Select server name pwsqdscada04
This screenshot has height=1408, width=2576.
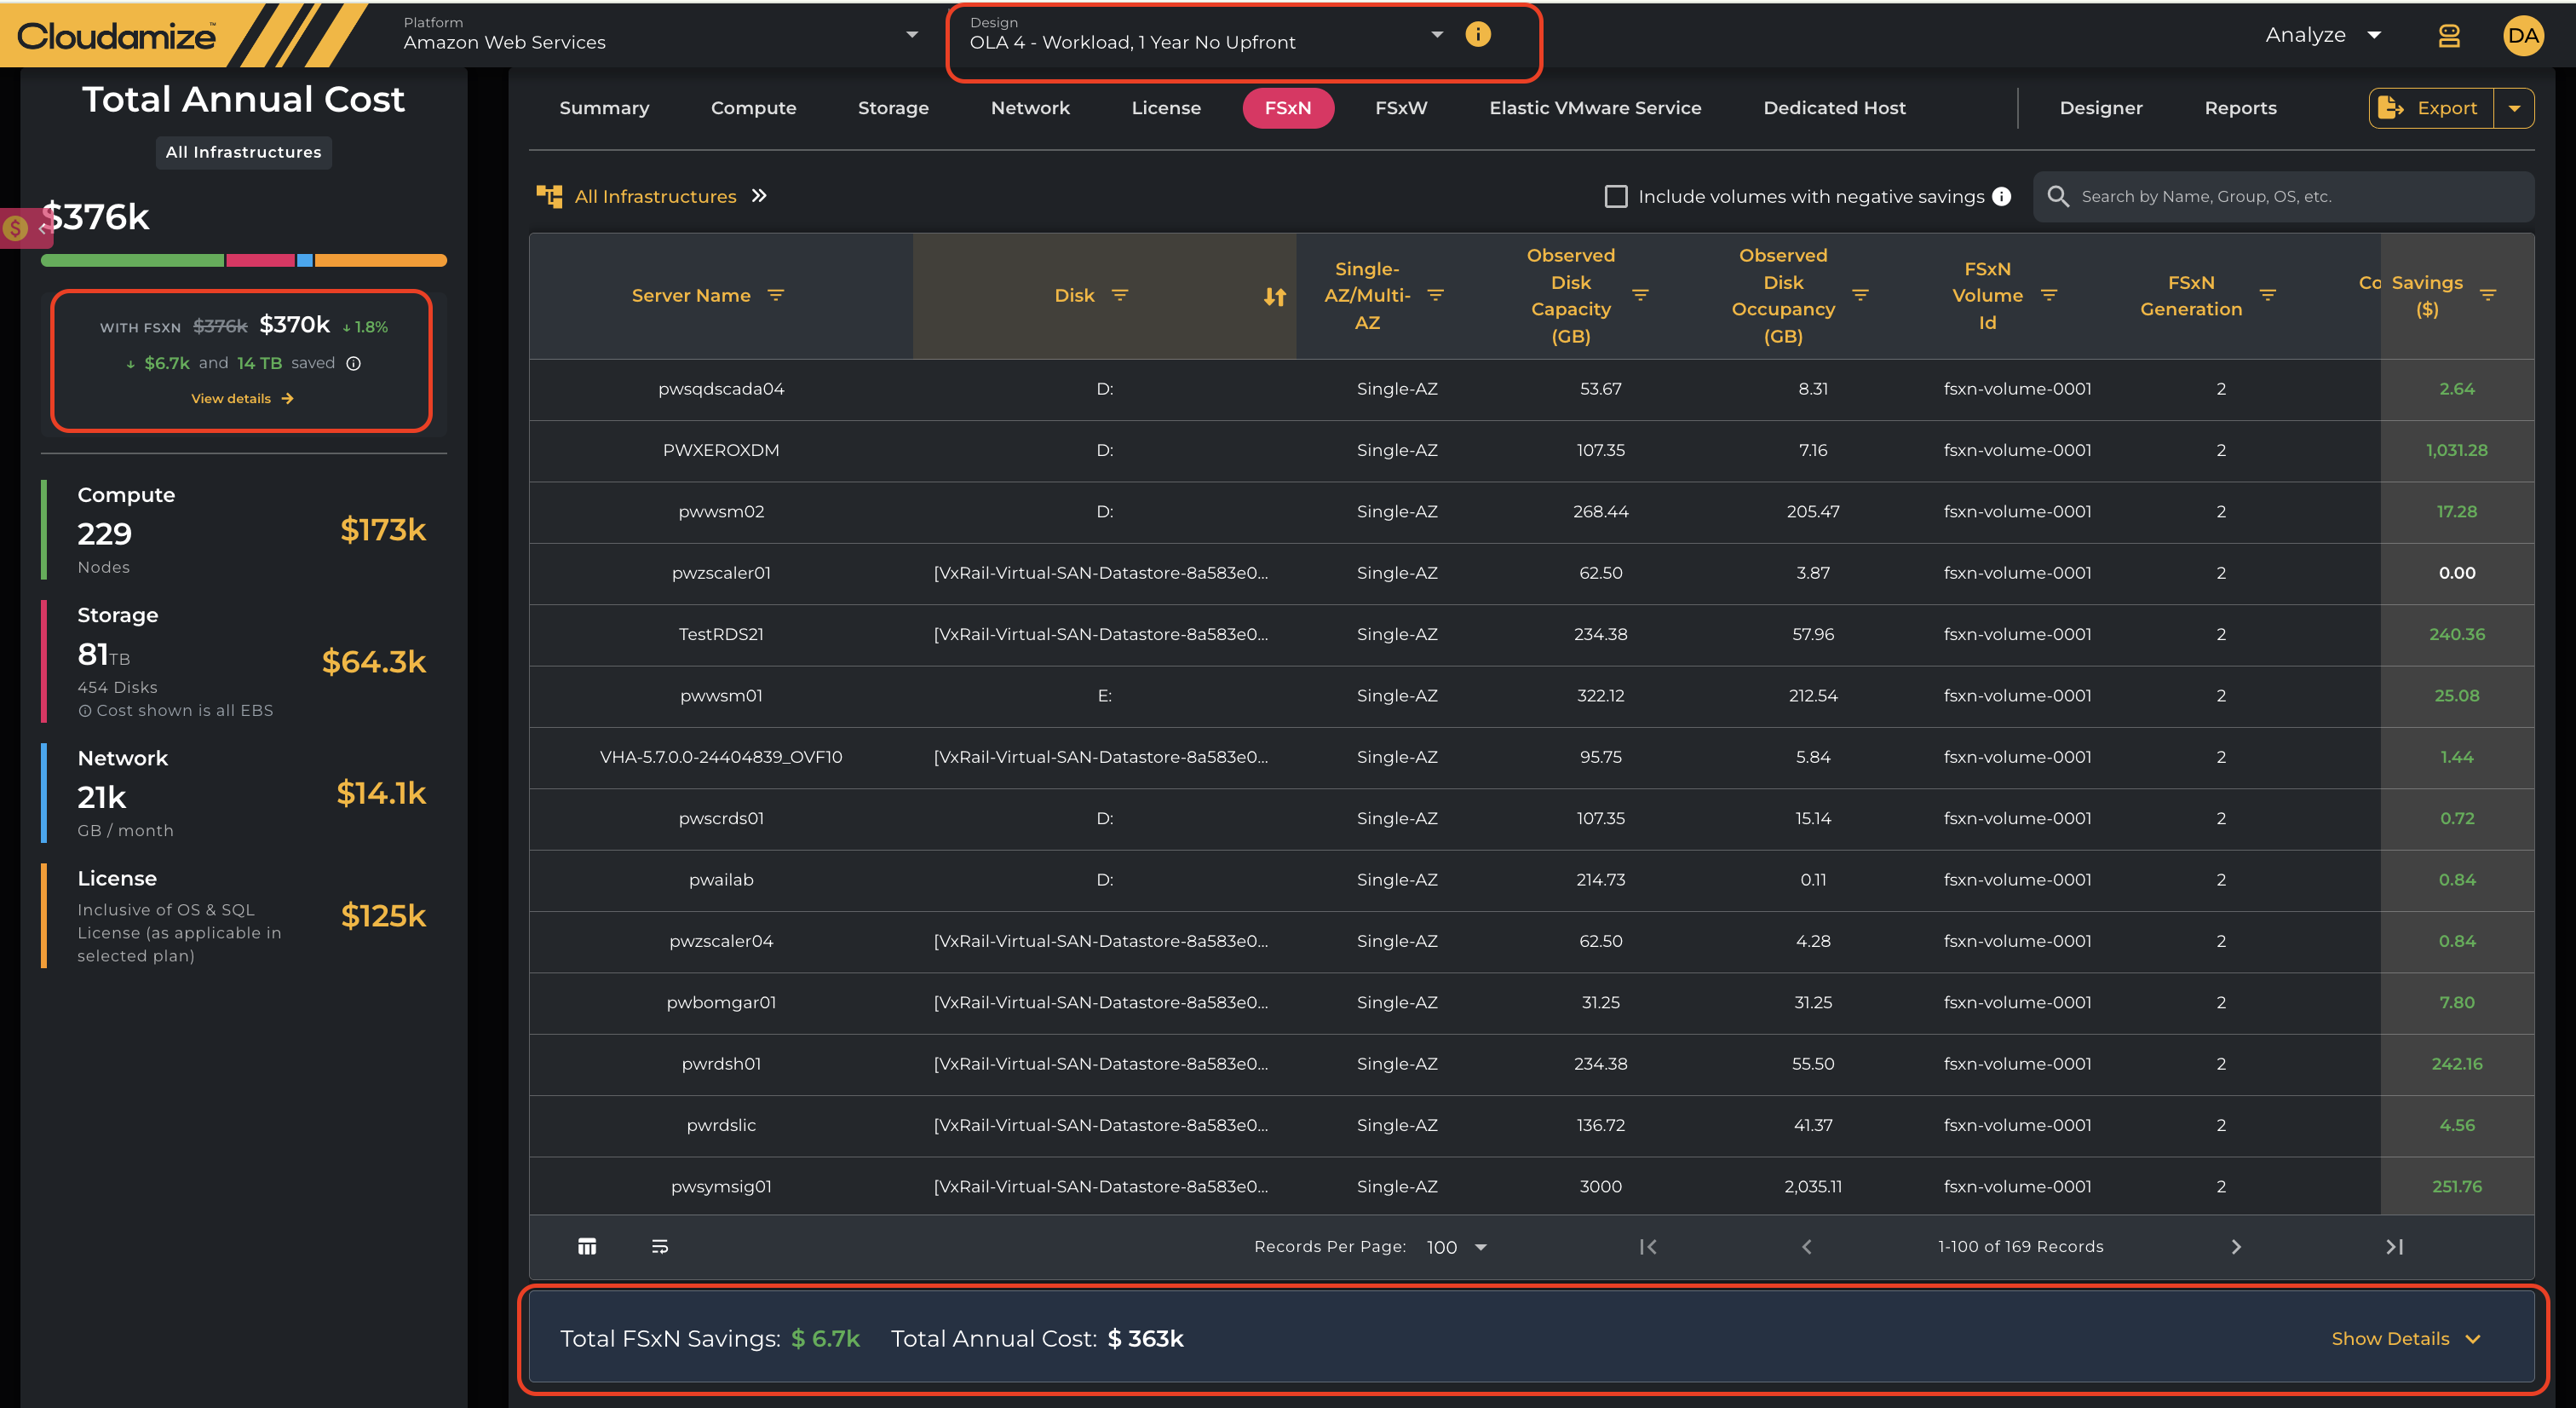[x=721, y=390]
